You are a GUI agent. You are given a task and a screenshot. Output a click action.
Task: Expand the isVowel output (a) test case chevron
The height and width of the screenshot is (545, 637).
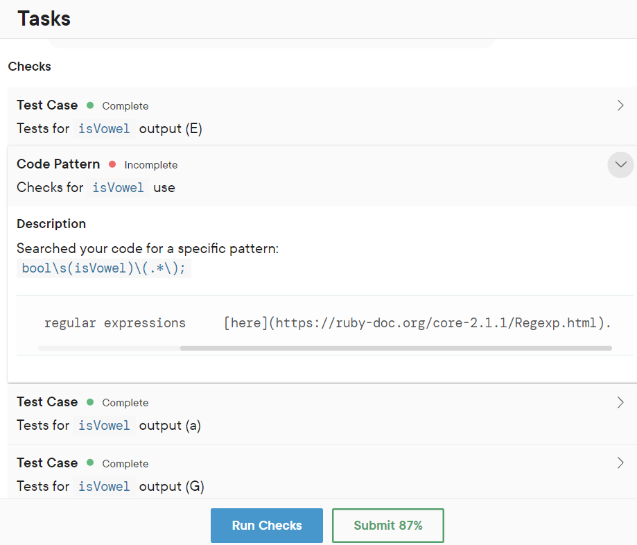(x=620, y=402)
